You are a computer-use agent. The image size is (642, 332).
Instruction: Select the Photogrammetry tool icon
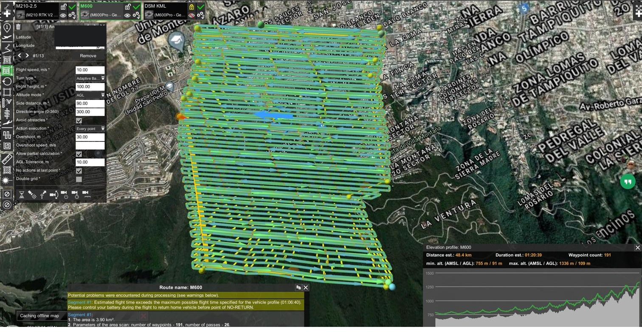pos(7,103)
